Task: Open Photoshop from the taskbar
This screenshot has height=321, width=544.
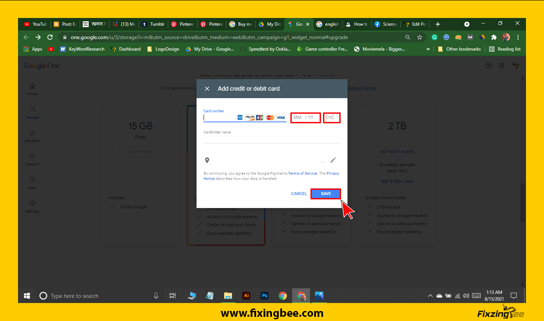Action: [x=264, y=296]
